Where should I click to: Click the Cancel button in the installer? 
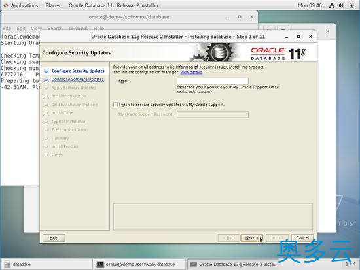[302, 238]
